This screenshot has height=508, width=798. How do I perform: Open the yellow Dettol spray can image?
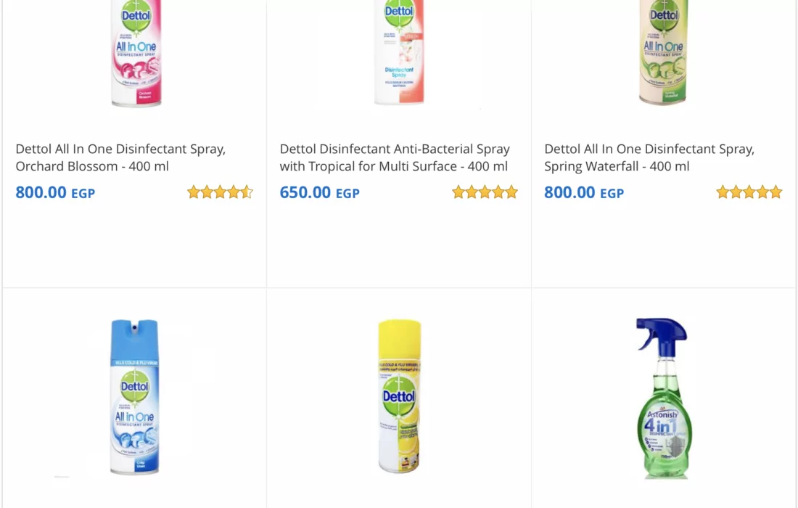pyautogui.click(x=399, y=397)
